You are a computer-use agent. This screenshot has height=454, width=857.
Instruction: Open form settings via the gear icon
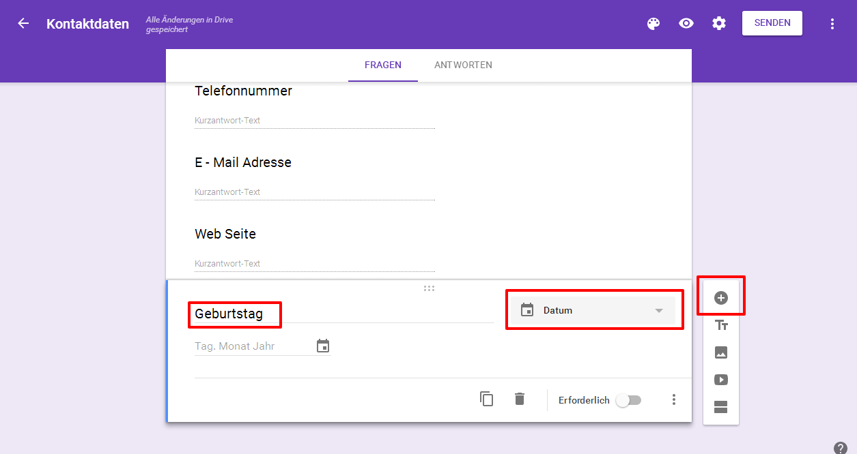click(x=718, y=23)
